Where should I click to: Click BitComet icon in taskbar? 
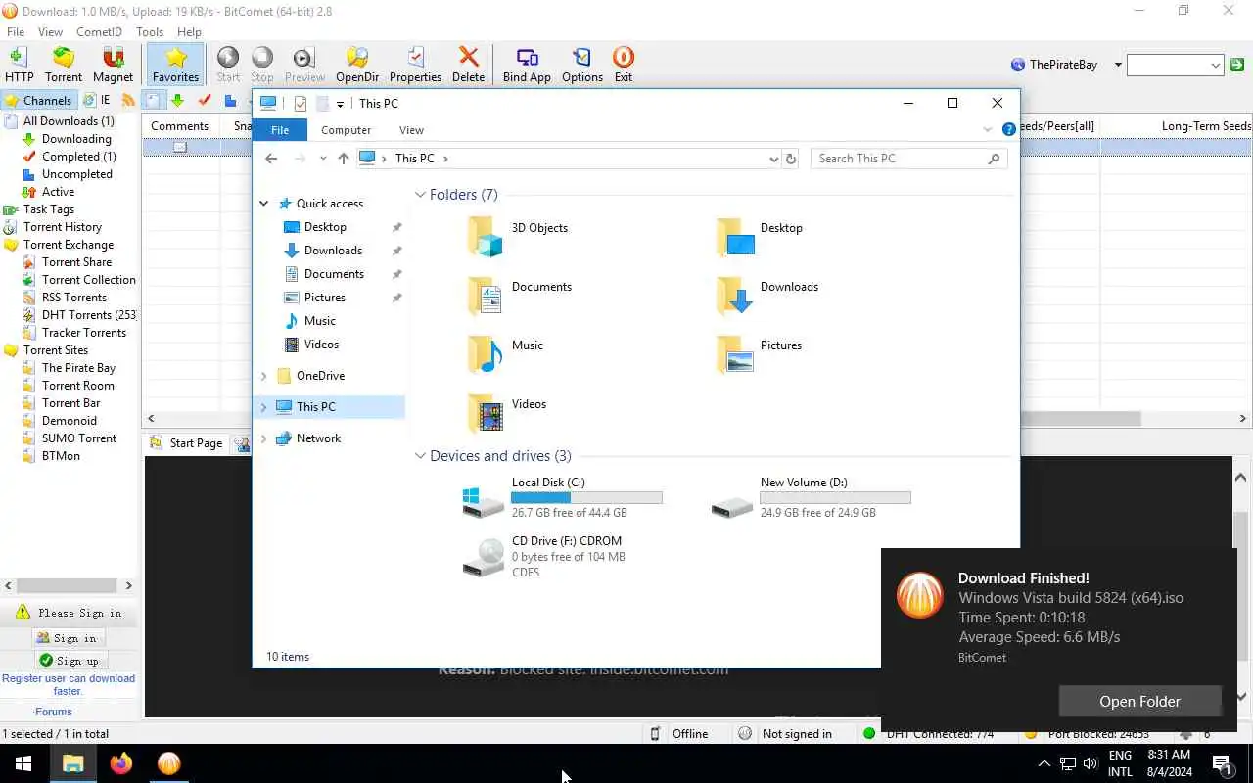[x=169, y=763]
